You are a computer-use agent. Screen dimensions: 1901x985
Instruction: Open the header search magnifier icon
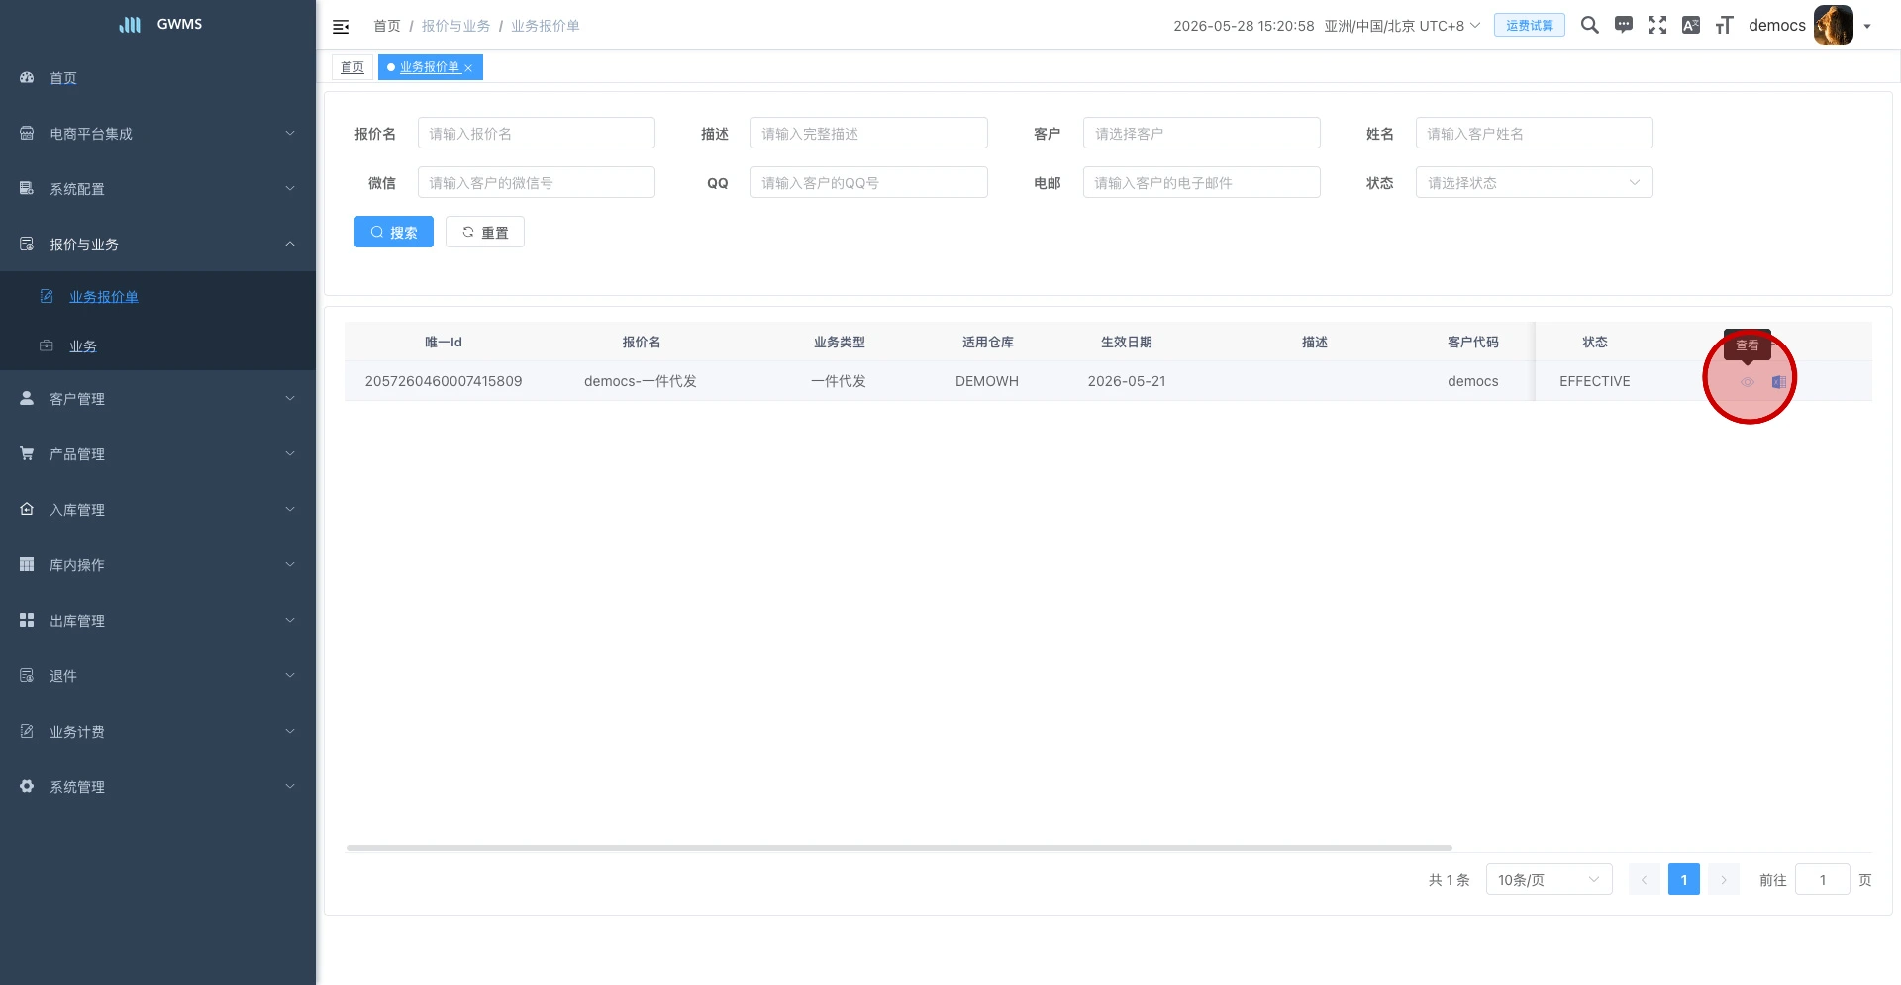(x=1590, y=25)
